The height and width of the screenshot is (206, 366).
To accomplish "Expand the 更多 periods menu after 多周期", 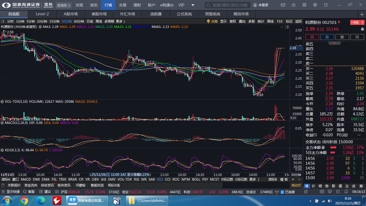I will pyautogui.click(x=121, y=21).
